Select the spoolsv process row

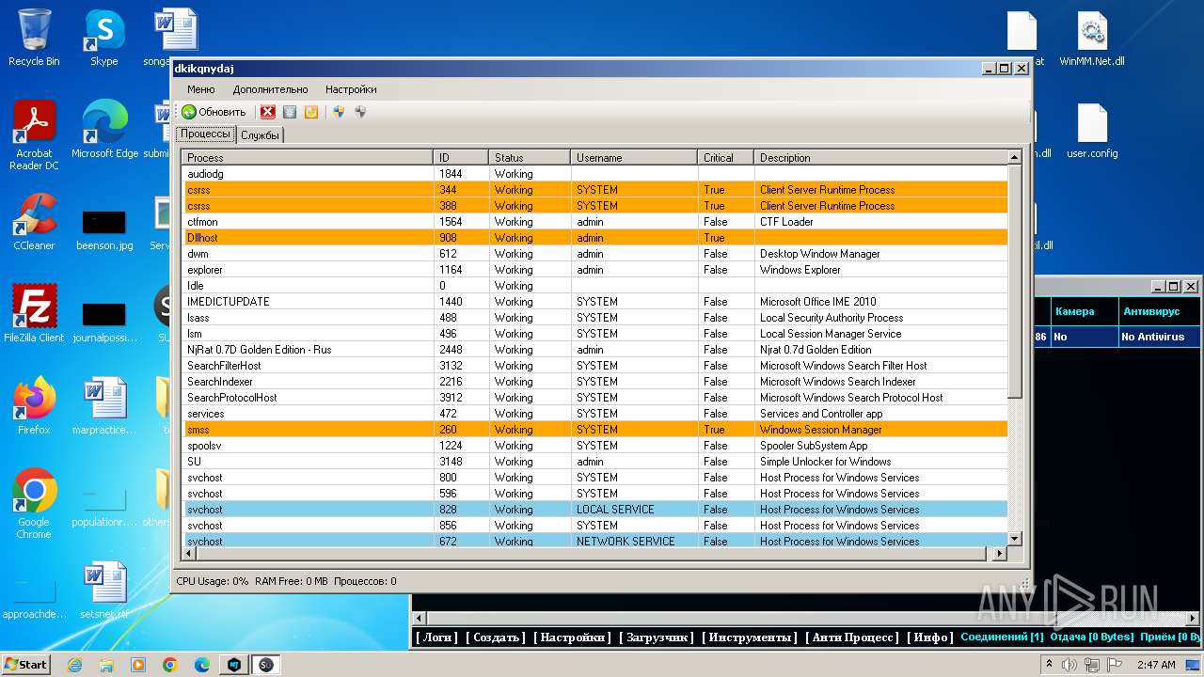(x=594, y=446)
